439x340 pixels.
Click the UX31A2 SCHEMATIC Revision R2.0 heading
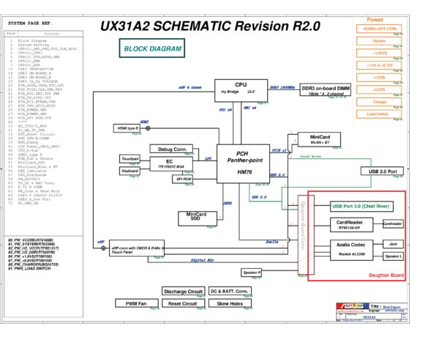pyautogui.click(x=210, y=26)
